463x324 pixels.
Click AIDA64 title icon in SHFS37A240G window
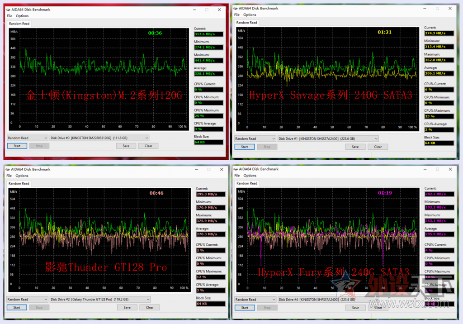(x=236, y=169)
